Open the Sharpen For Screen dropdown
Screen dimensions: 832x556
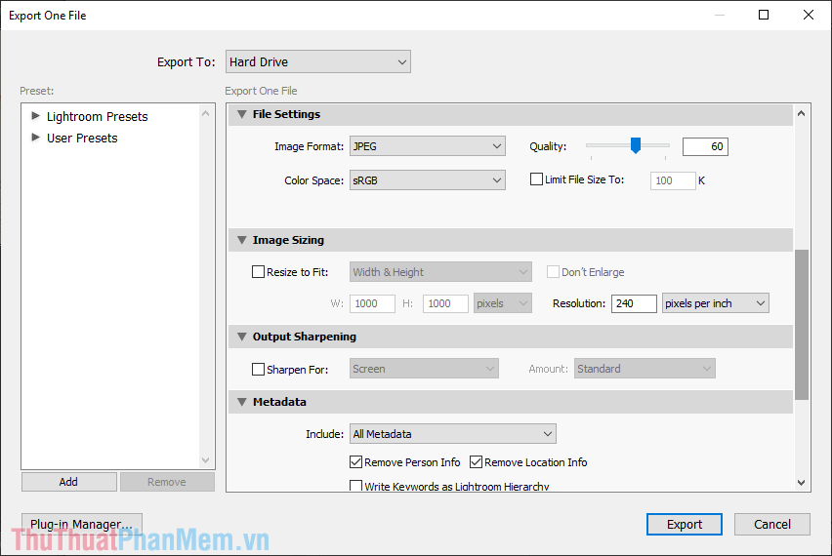click(x=424, y=369)
